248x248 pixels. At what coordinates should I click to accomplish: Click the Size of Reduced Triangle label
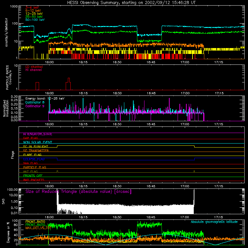click(78, 192)
